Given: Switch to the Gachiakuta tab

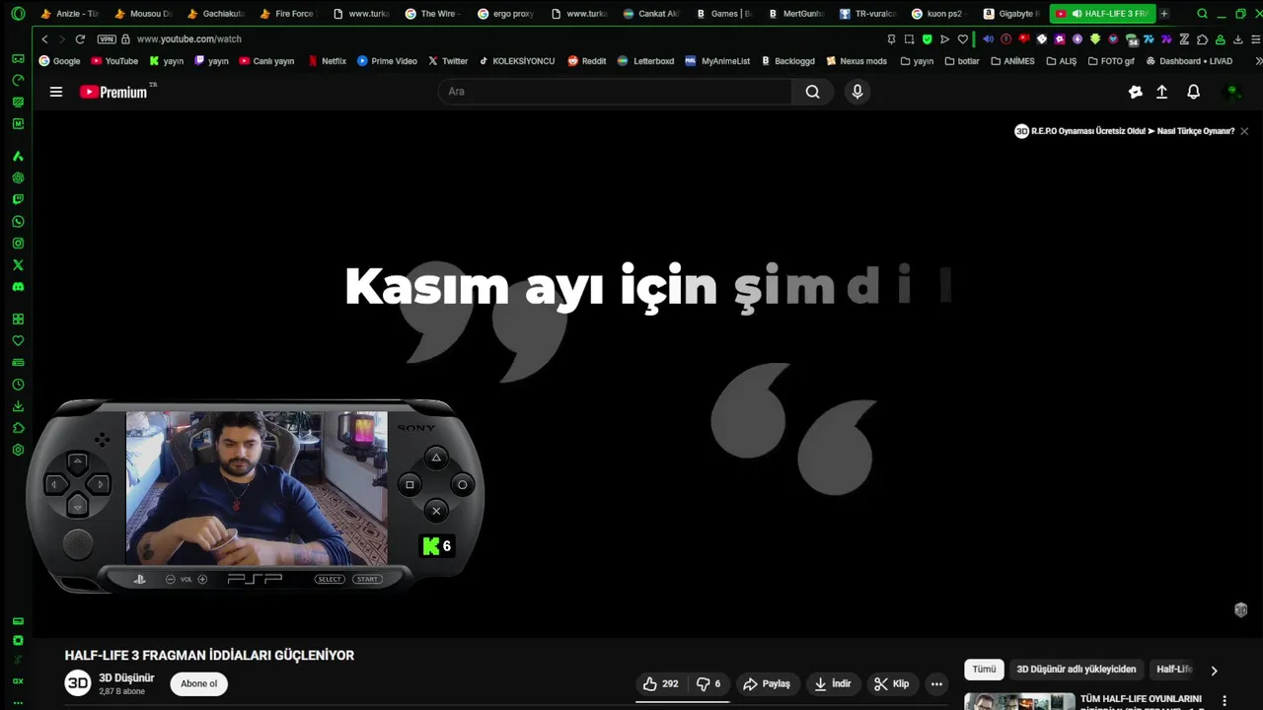Looking at the screenshot, I should [214, 14].
